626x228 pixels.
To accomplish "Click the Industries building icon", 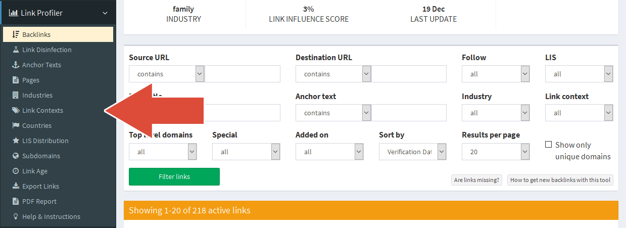I will 16,95.
